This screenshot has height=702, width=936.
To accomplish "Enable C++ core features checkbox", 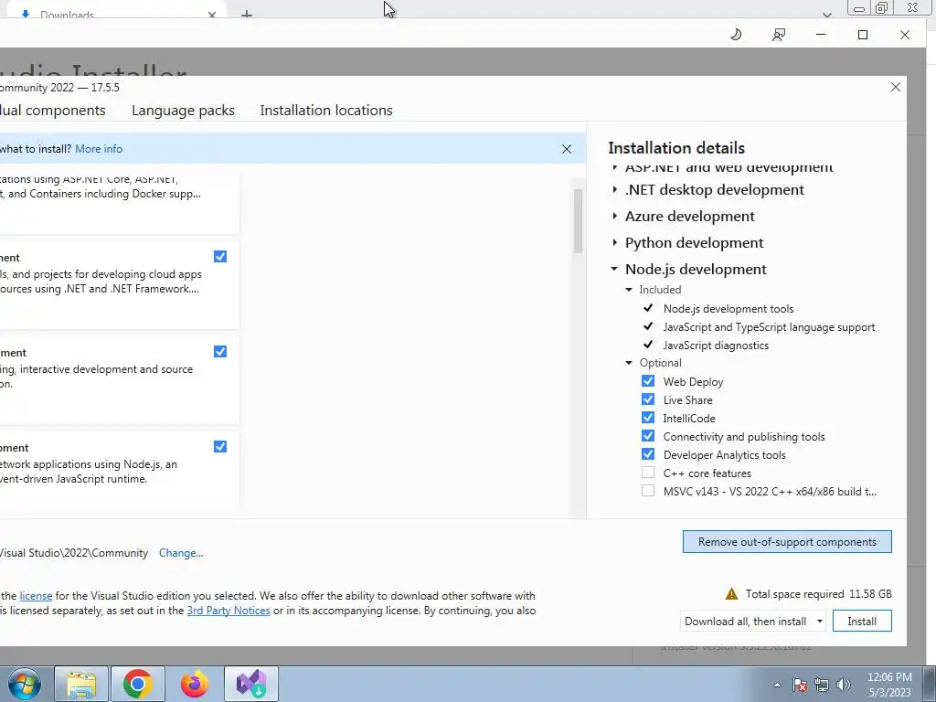I will point(648,473).
